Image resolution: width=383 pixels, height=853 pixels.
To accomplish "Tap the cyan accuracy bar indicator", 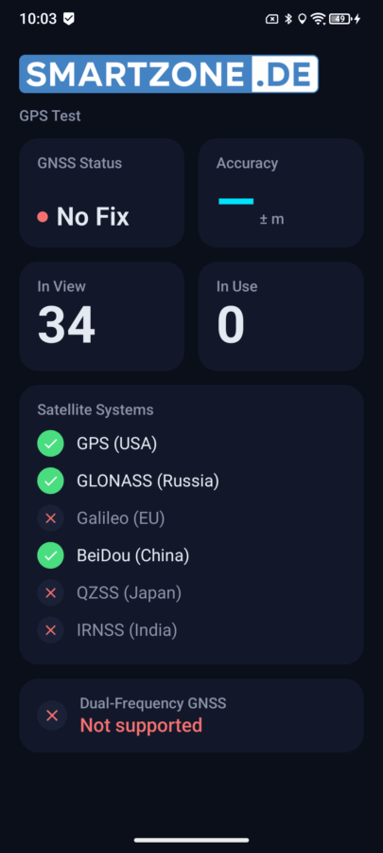I will (x=236, y=201).
